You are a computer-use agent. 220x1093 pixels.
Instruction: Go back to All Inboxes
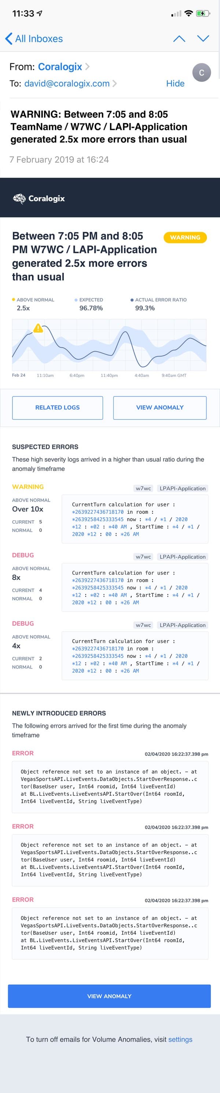(34, 39)
